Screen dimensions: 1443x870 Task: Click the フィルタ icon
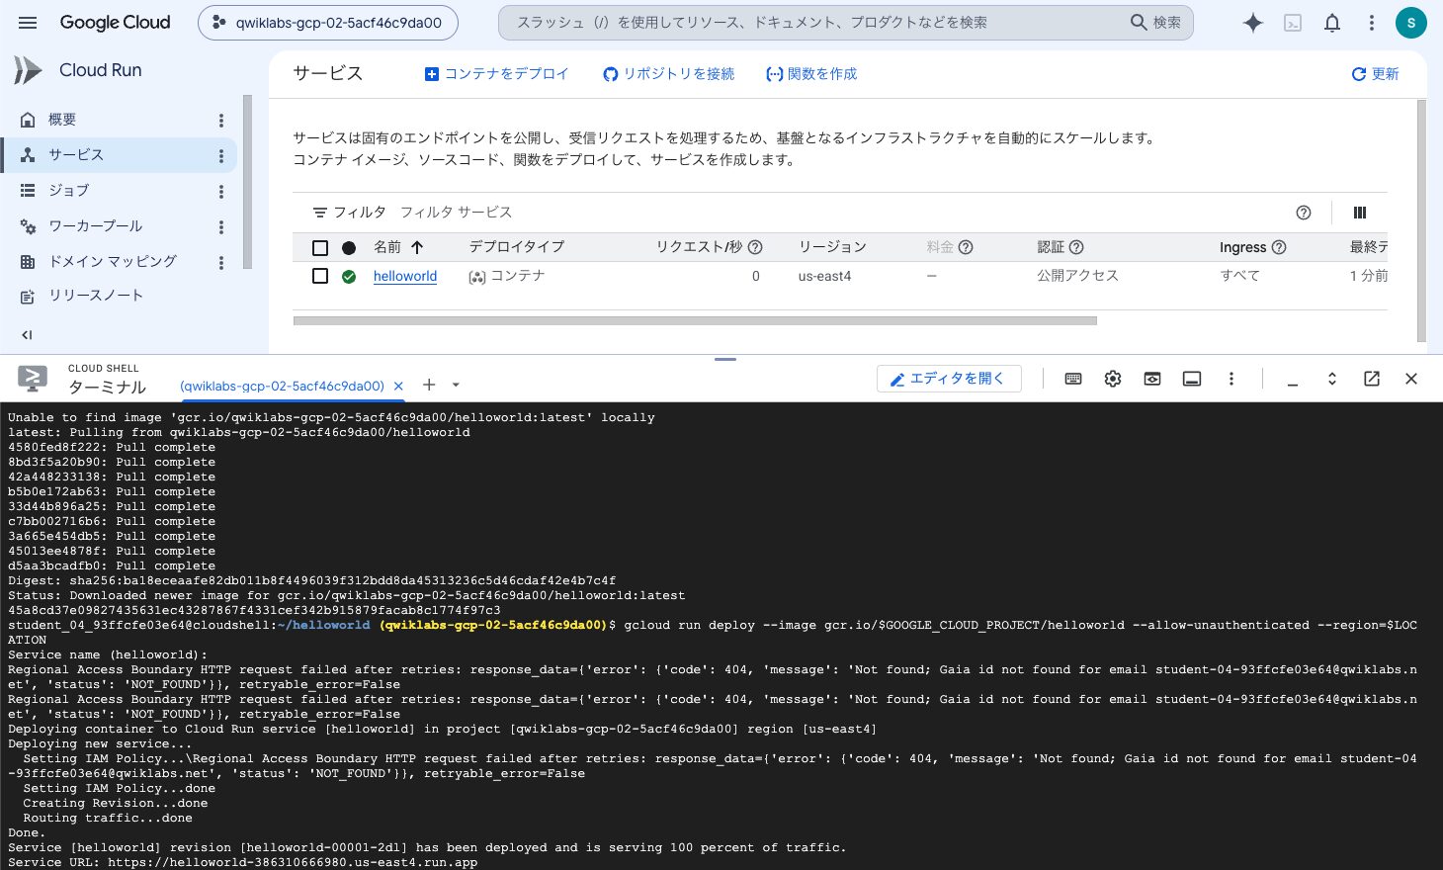(x=320, y=213)
